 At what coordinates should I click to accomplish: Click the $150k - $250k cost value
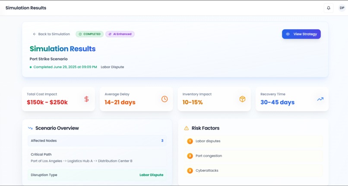(x=47, y=102)
